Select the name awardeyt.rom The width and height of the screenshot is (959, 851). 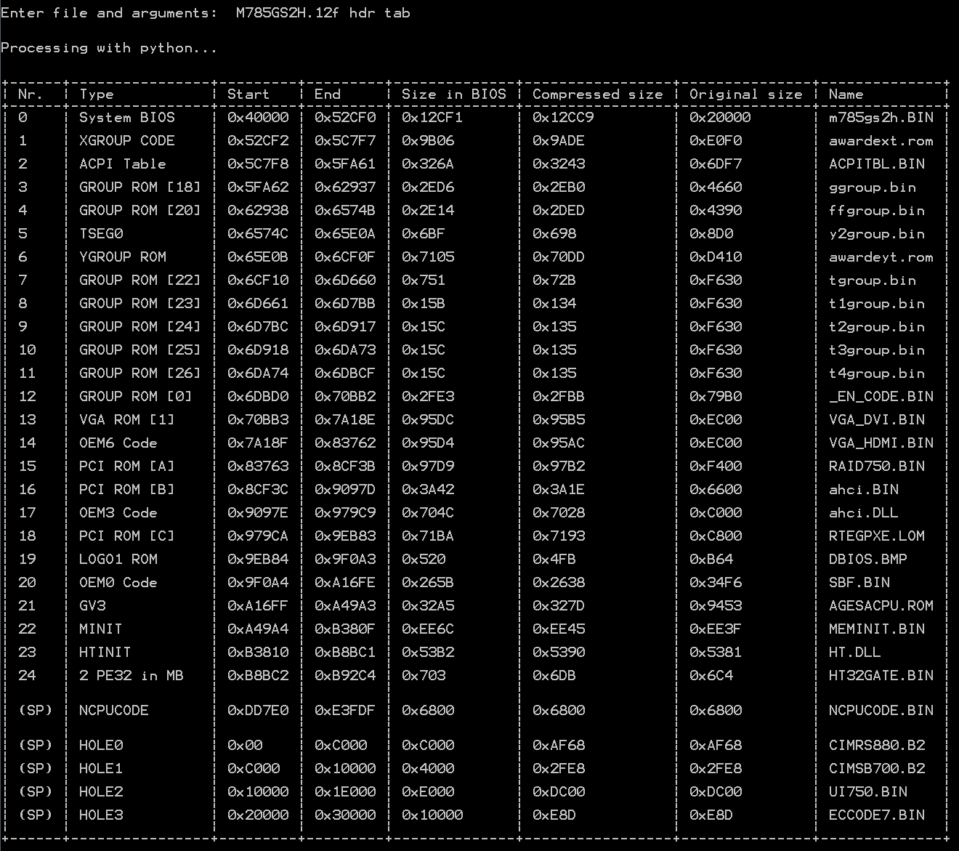pyautogui.click(x=881, y=257)
